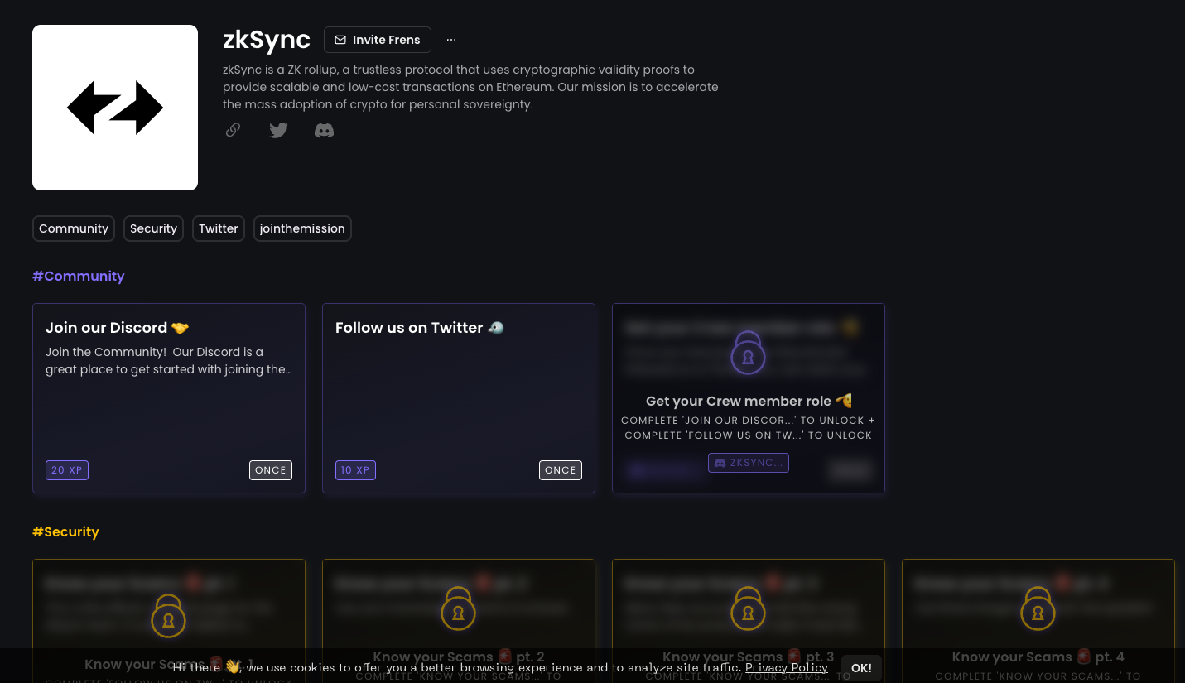Click the 20 XP badge
This screenshot has height=683, width=1185.
67,470
